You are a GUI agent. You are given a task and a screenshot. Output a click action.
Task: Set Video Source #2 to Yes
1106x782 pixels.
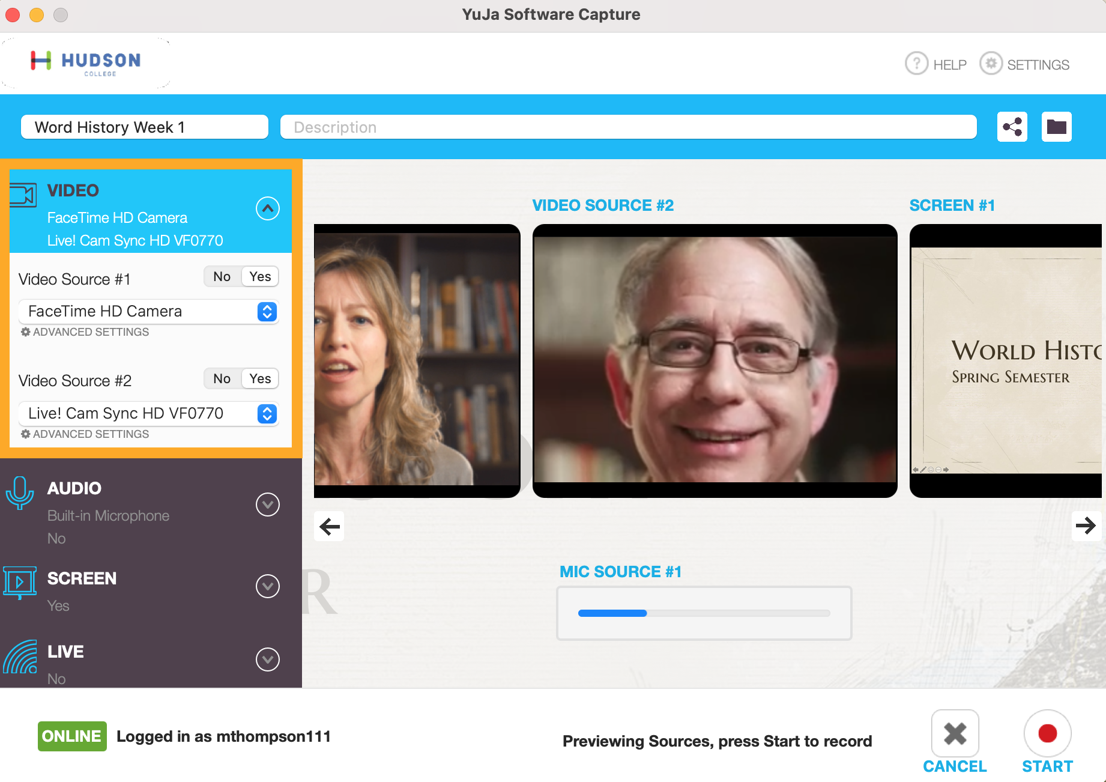[261, 378]
